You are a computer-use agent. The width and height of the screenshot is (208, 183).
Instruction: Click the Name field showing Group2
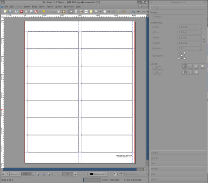point(179,17)
